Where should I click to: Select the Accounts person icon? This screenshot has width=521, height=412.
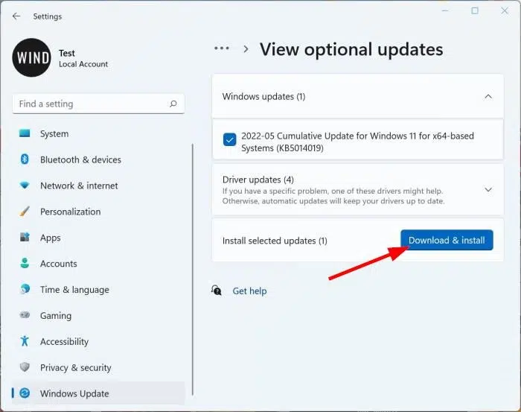(x=25, y=263)
